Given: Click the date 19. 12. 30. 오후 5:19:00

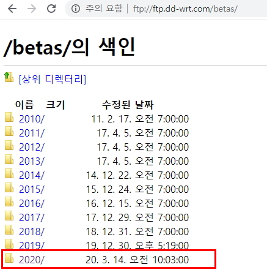Looking at the screenshot, I should [x=137, y=246].
